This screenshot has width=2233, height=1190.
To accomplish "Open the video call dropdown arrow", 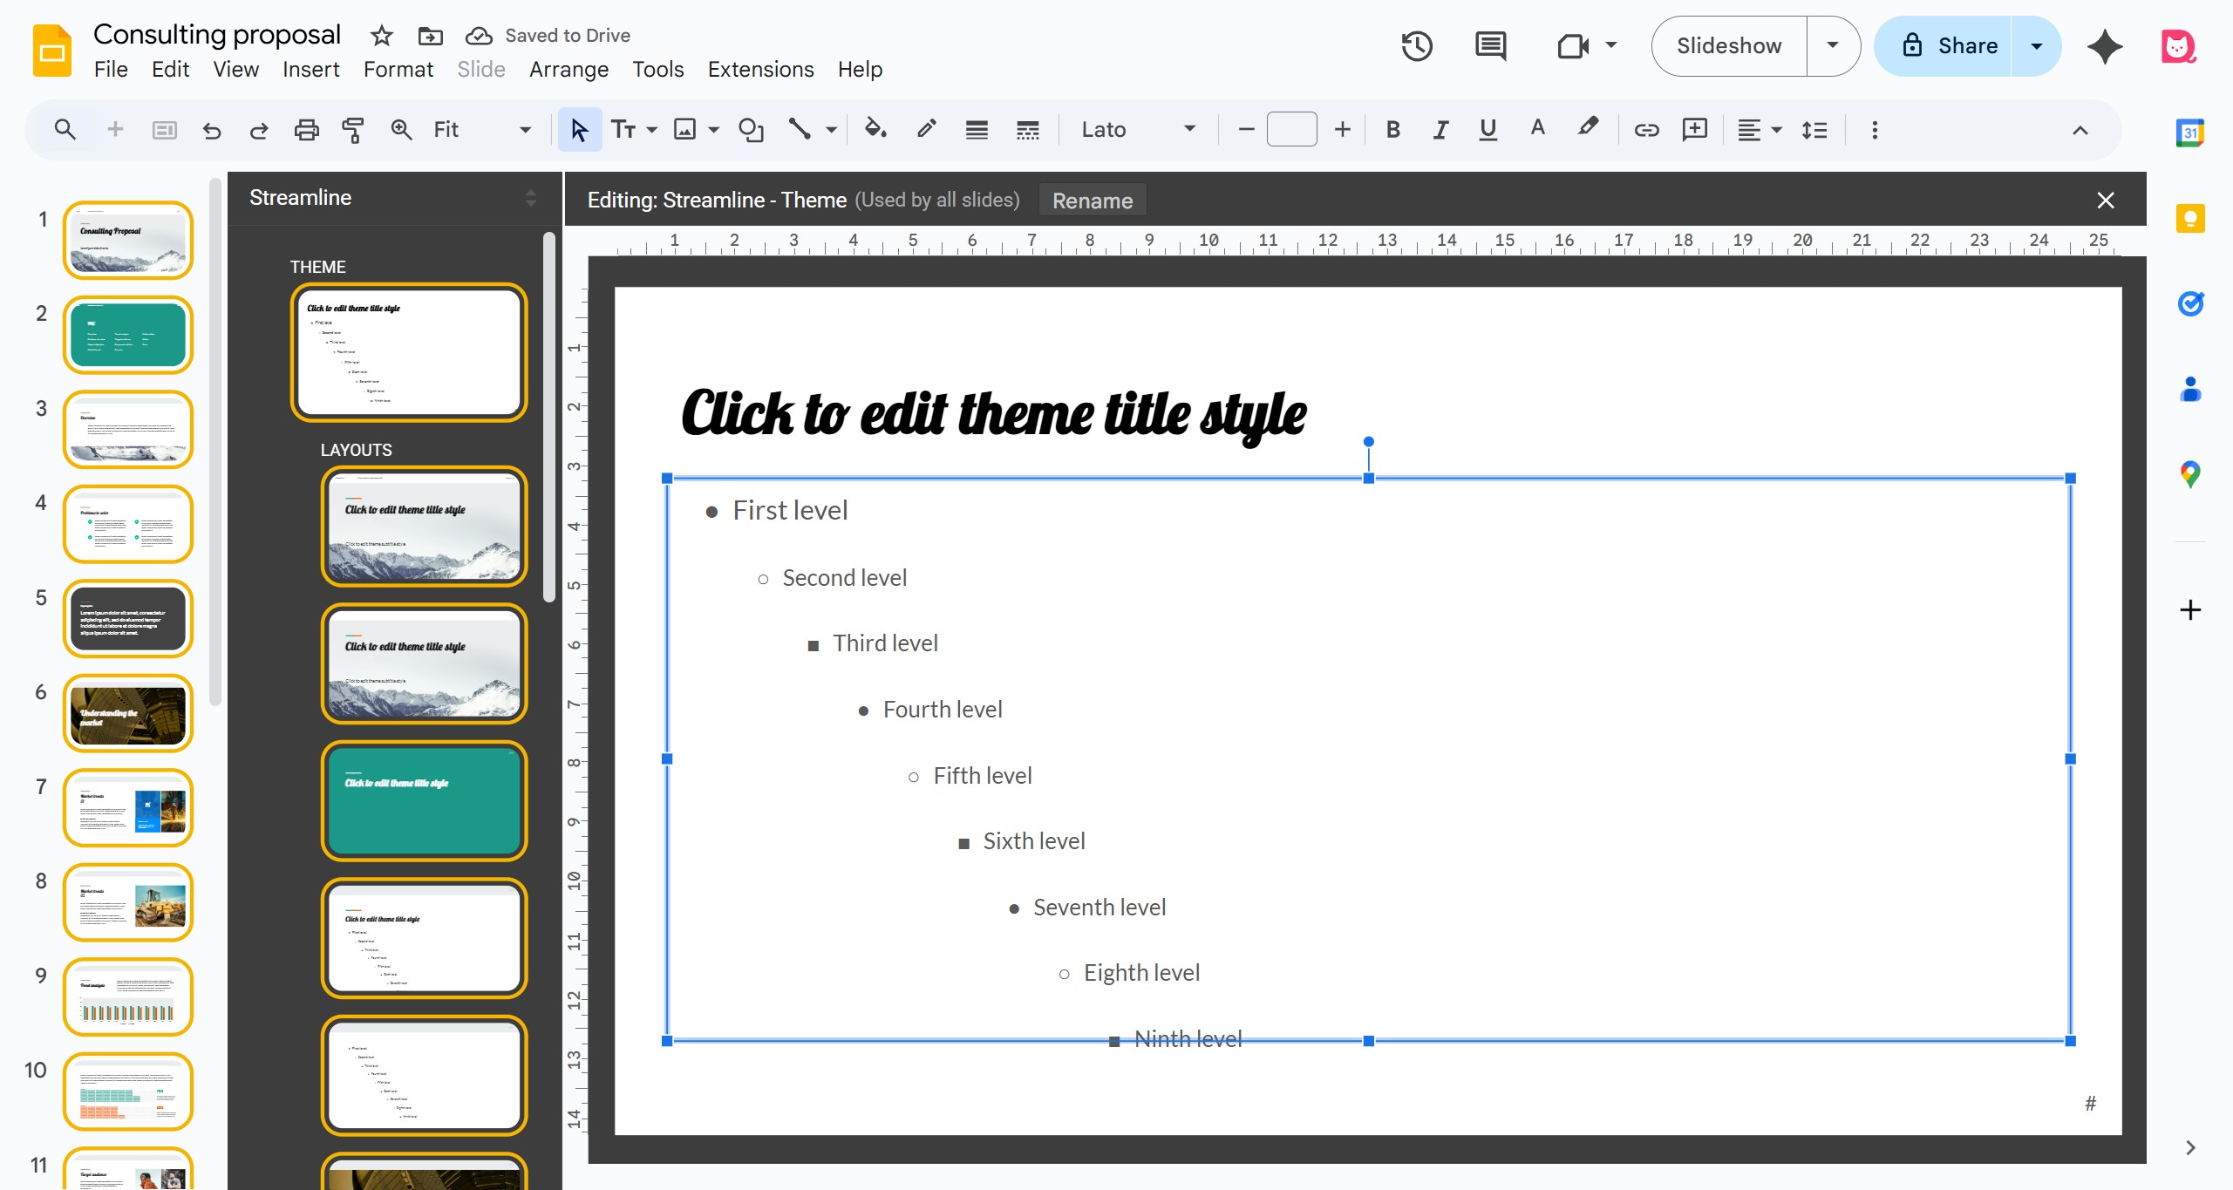I will pos(1611,45).
